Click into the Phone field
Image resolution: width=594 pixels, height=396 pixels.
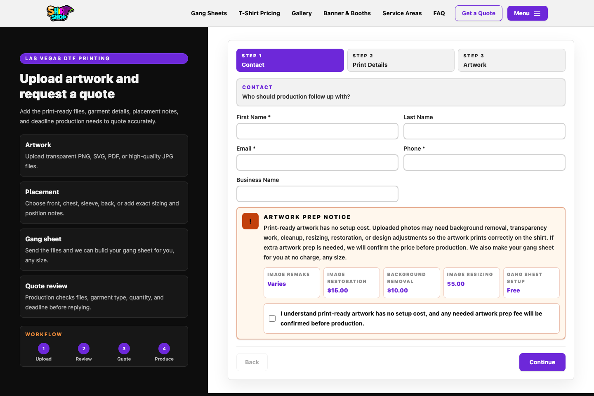point(484,163)
